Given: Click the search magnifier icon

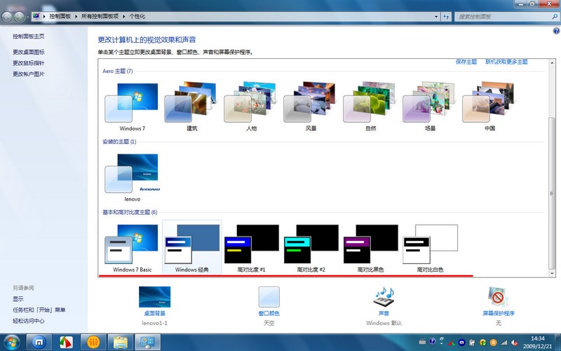Looking at the screenshot, I should click(555, 16).
